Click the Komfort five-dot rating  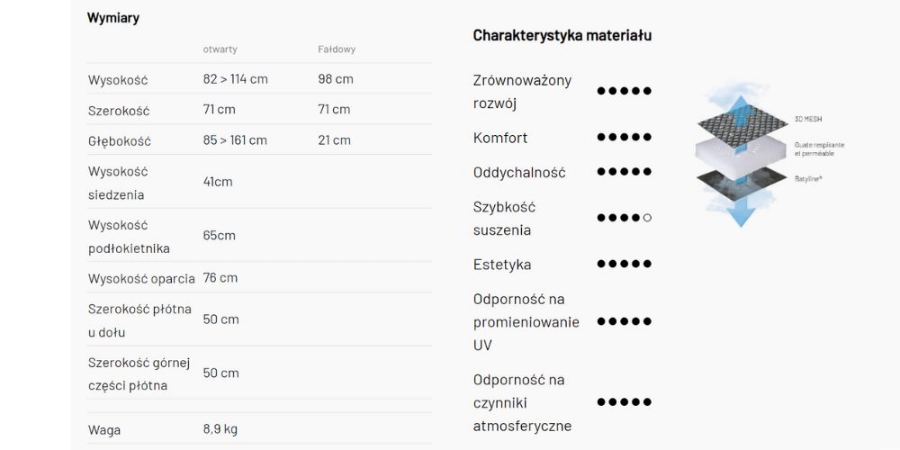[624, 137]
